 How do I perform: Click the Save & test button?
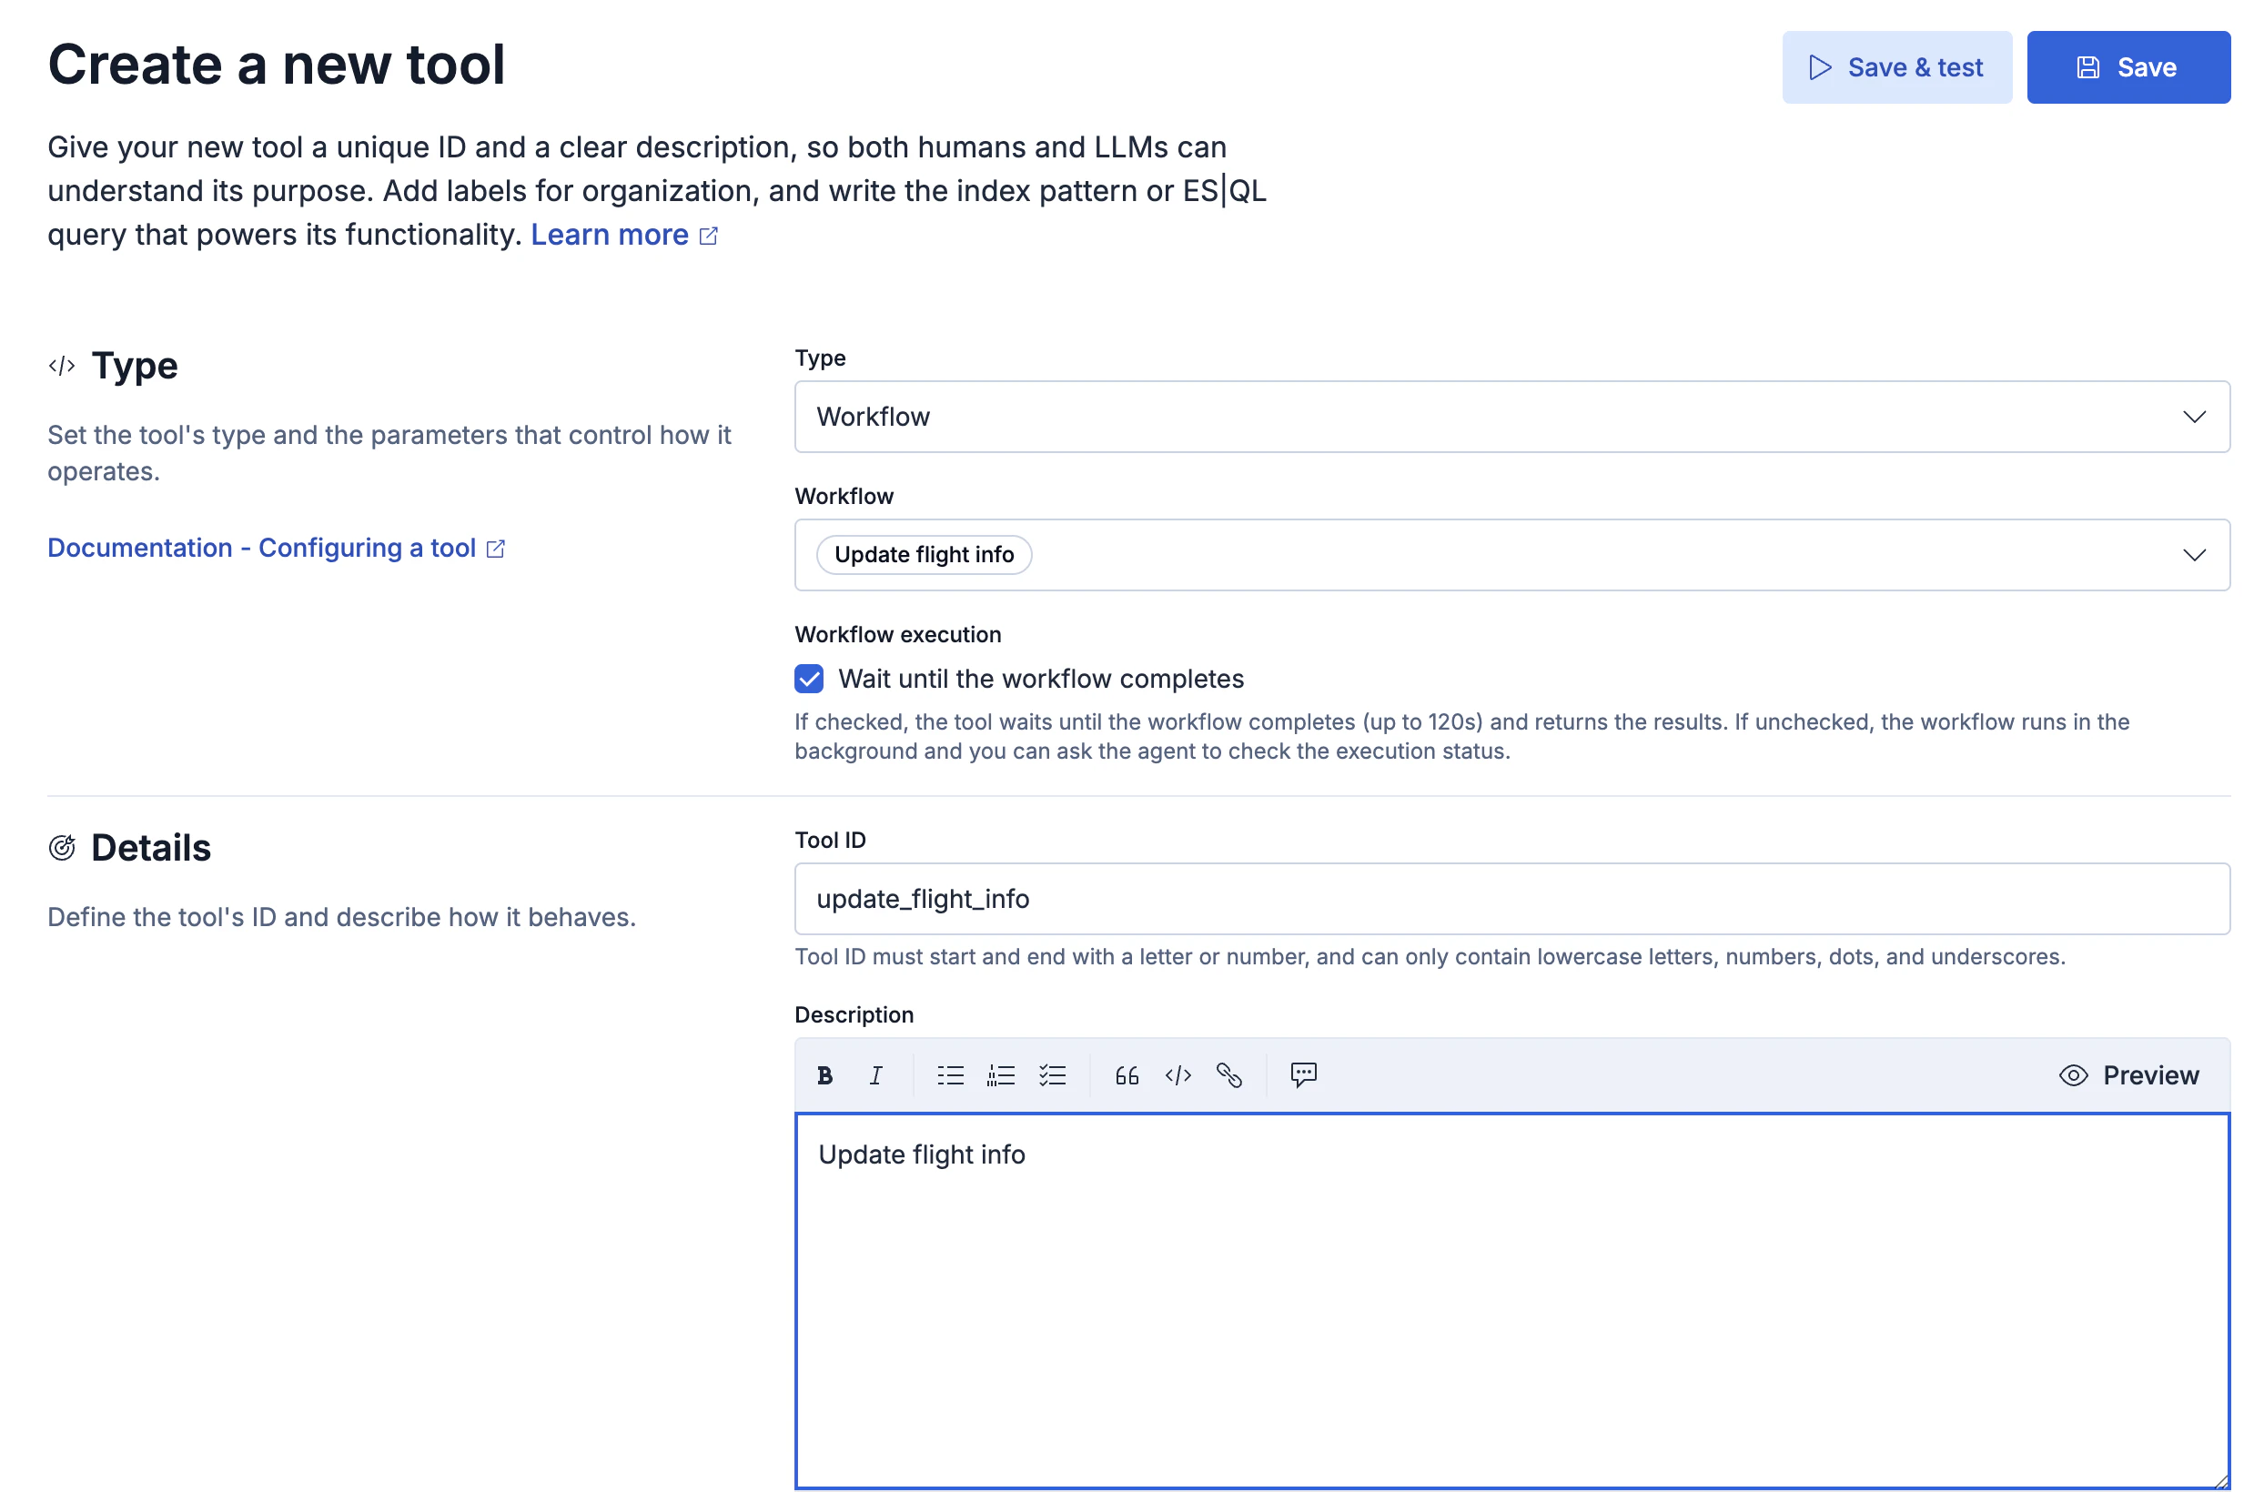(1895, 67)
